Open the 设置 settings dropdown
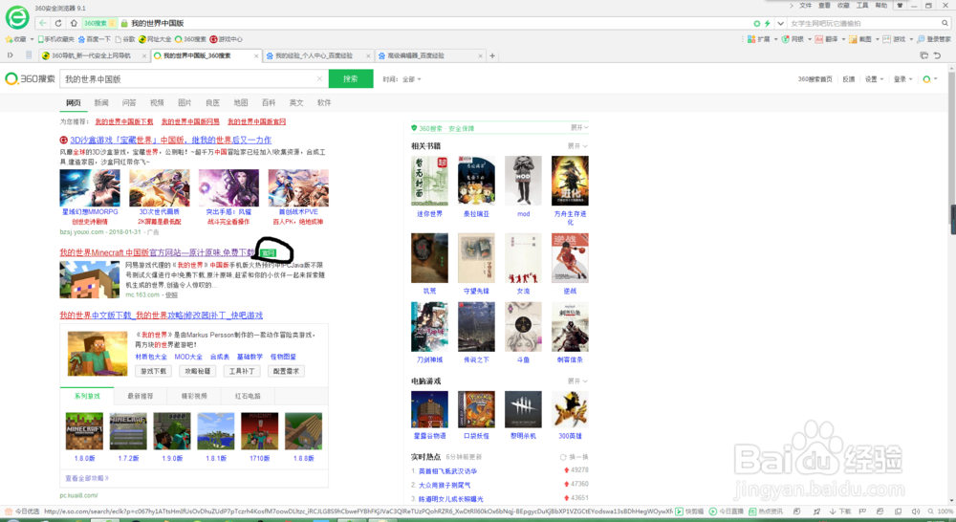Viewport: 956px width, 522px height. (x=874, y=79)
